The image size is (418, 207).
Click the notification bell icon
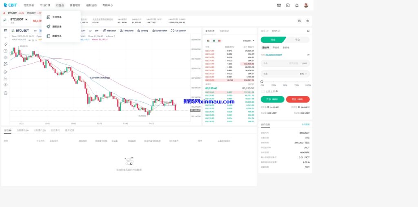[x=297, y=5]
